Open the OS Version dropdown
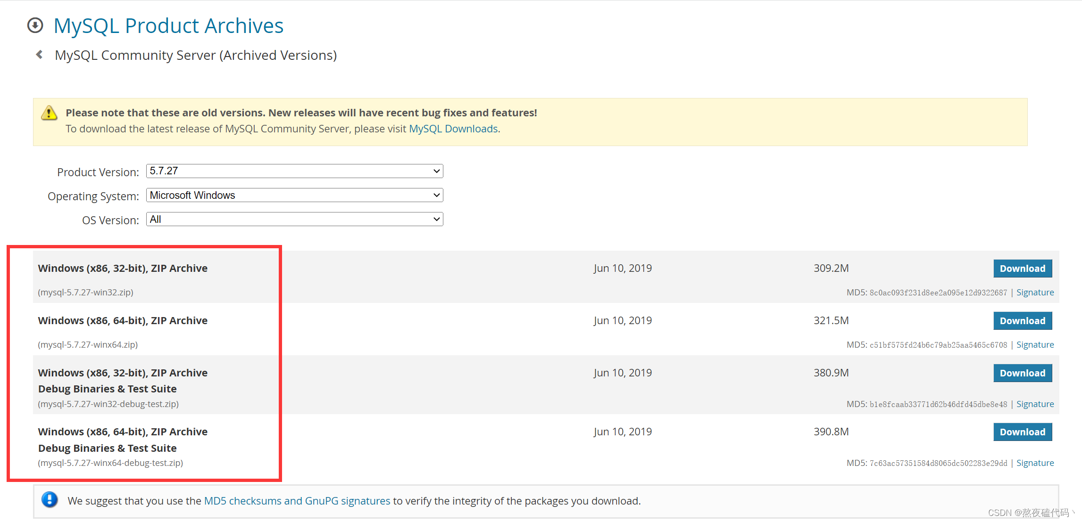1082x522 pixels. [294, 219]
